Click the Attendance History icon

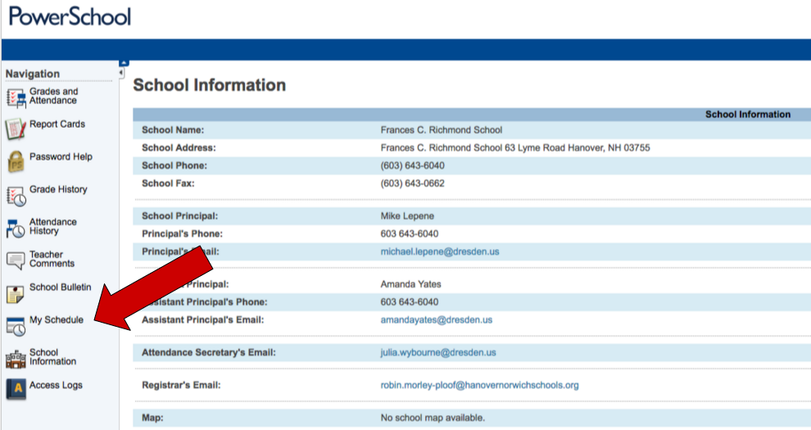pos(16,229)
